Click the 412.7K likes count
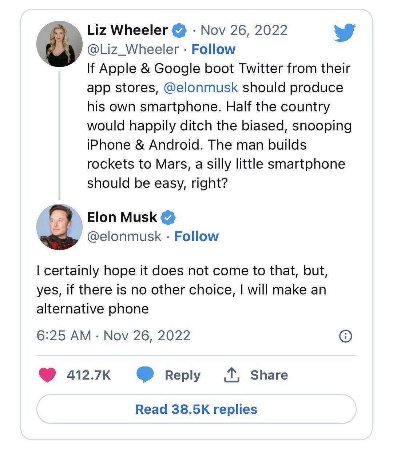Viewport: 393px width, 454px height. click(89, 375)
